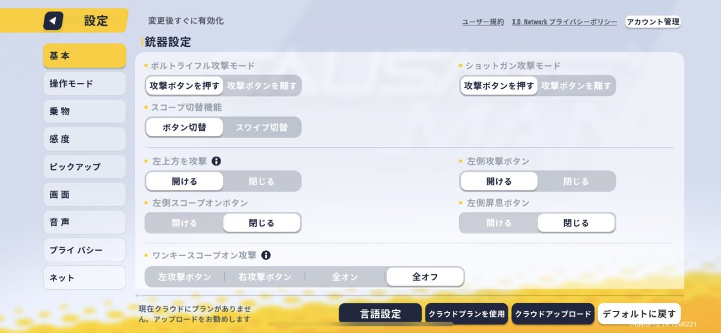Switch to the 感度 tab
The width and height of the screenshot is (721, 333).
click(85, 139)
